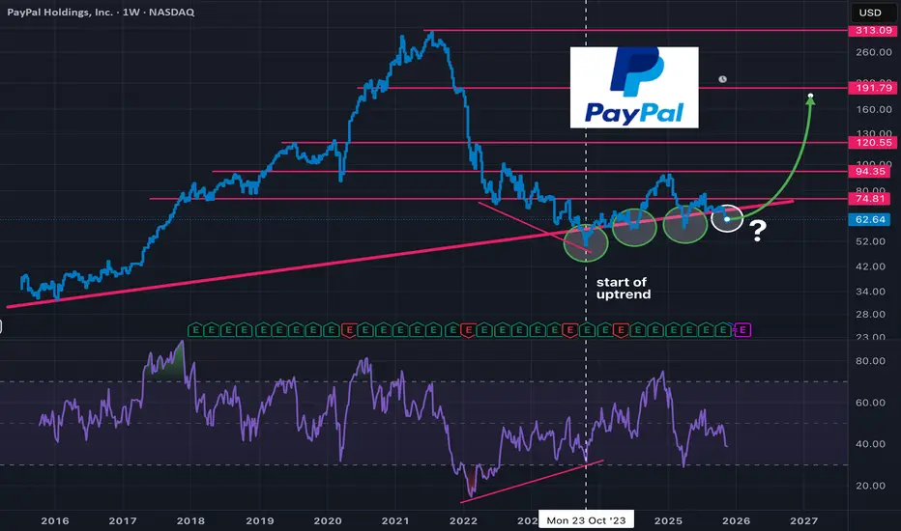Select the 191.79 price level label

point(873,88)
